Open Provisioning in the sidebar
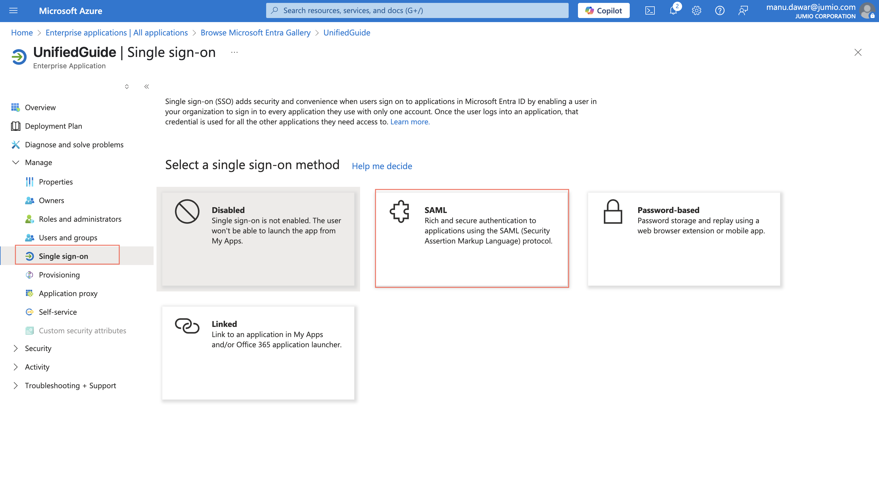The height and width of the screenshot is (487, 879). pyautogui.click(x=59, y=275)
